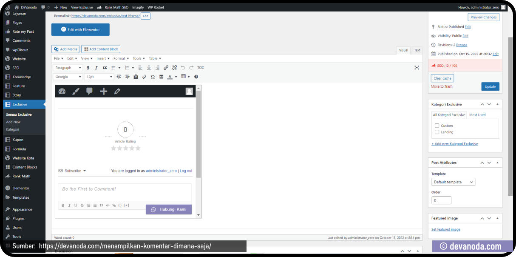
Task: Collapse the Post Attributes panel
Action: [x=497, y=163]
